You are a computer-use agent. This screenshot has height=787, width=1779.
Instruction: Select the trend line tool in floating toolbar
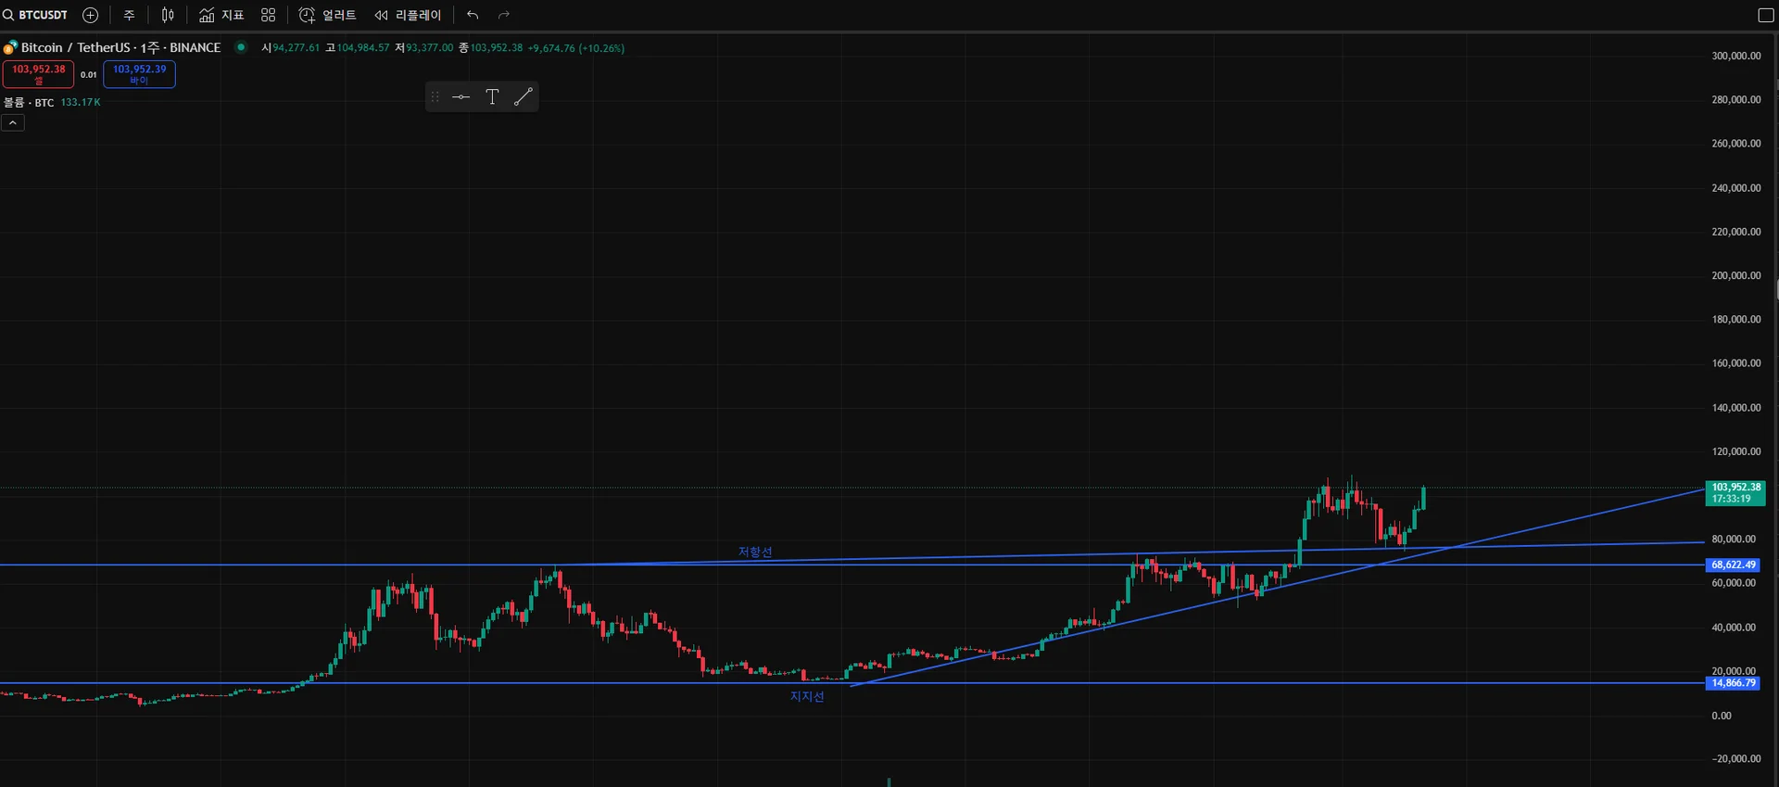click(x=523, y=96)
